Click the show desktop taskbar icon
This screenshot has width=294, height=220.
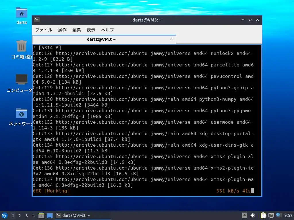(50, 216)
